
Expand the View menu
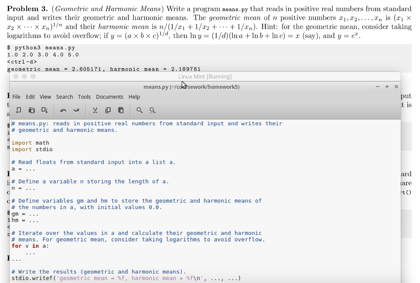click(x=46, y=97)
